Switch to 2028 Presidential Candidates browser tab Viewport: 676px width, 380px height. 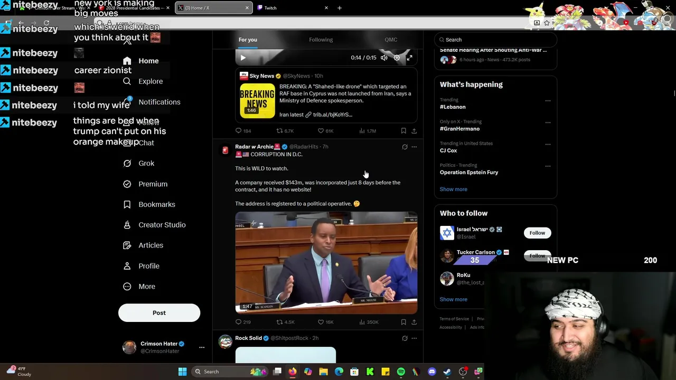pyautogui.click(x=135, y=8)
